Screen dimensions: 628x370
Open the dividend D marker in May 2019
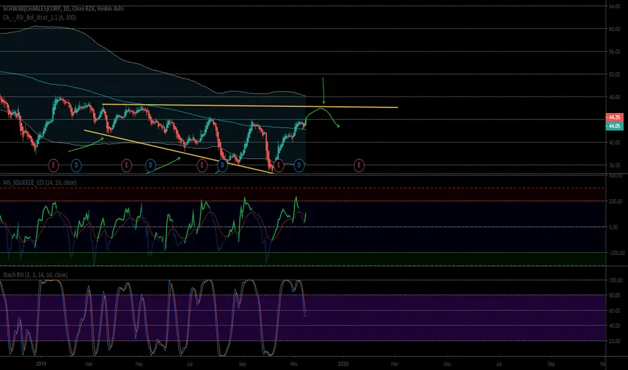pos(150,165)
